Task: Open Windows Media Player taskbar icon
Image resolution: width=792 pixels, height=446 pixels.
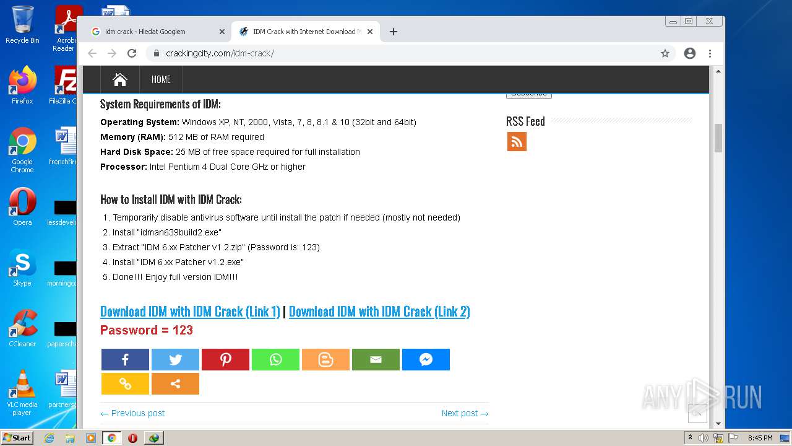Action: 91,438
